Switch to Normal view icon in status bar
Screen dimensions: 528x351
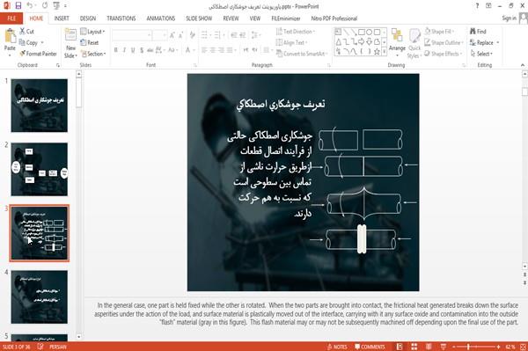point(400,347)
